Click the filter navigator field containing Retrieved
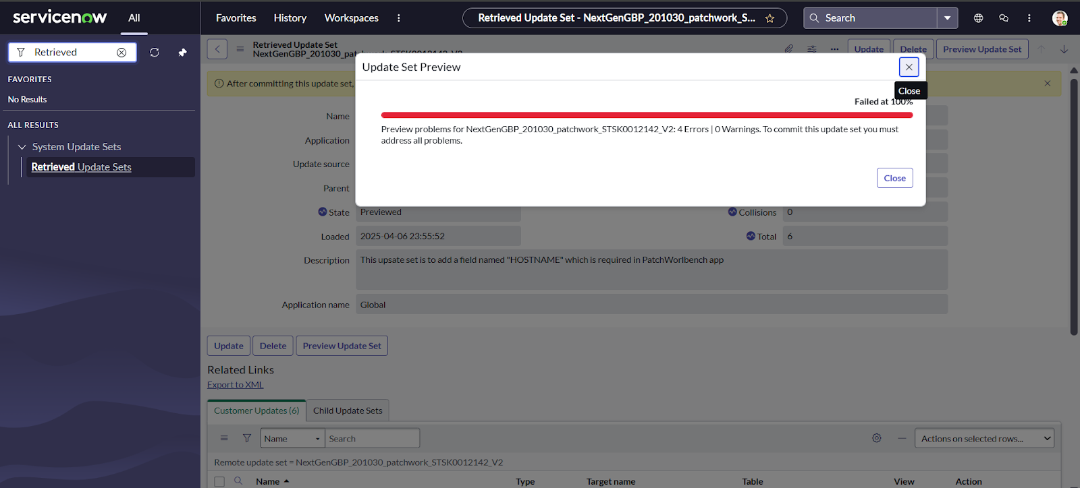Viewport: 1080px width, 488px height. tap(72, 53)
